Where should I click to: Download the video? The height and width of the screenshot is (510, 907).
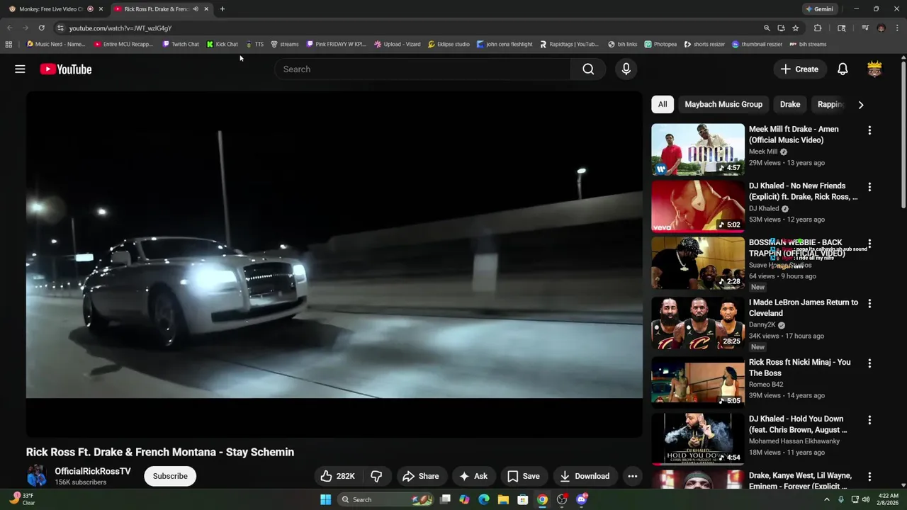click(585, 476)
